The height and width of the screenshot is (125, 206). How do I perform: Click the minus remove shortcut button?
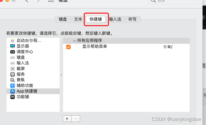click(x=76, y=118)
